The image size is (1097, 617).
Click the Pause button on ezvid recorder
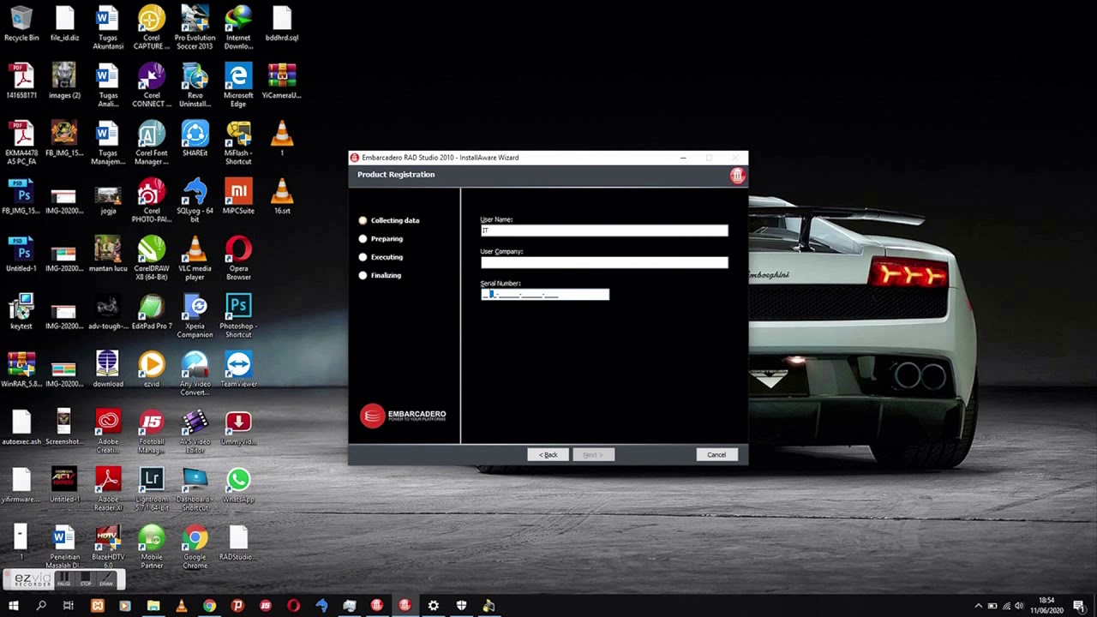[63, 580]
